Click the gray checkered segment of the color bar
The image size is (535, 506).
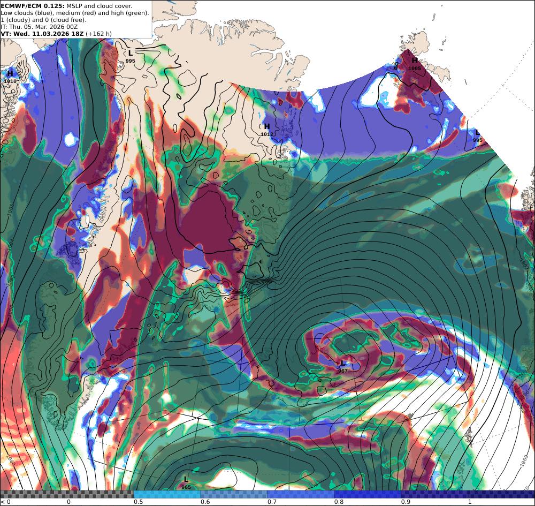67,494
